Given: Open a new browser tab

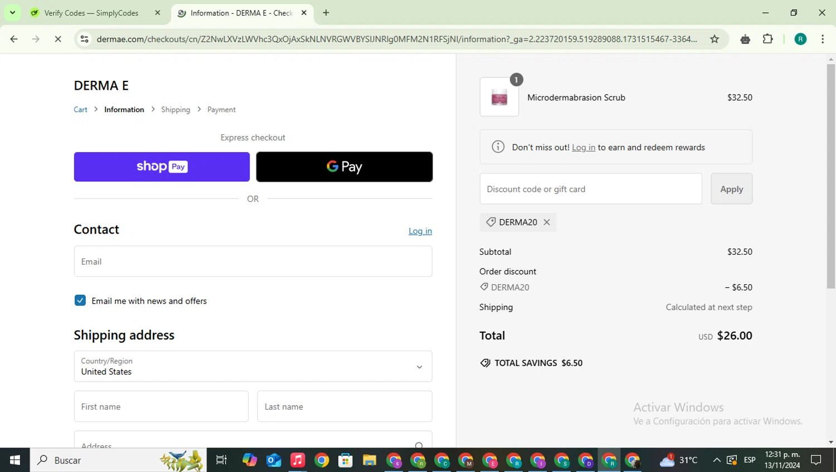Looking at the screenshot, I should (326, 13).
